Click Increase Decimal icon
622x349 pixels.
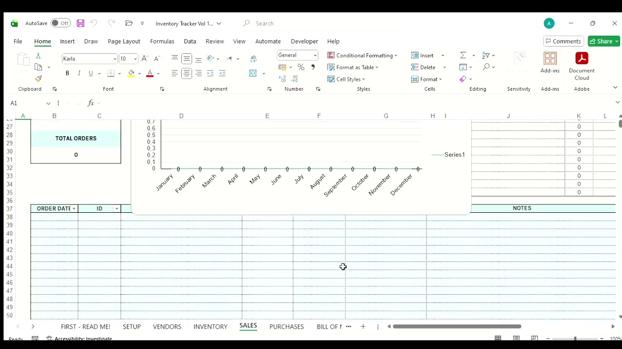pos(282,79)
